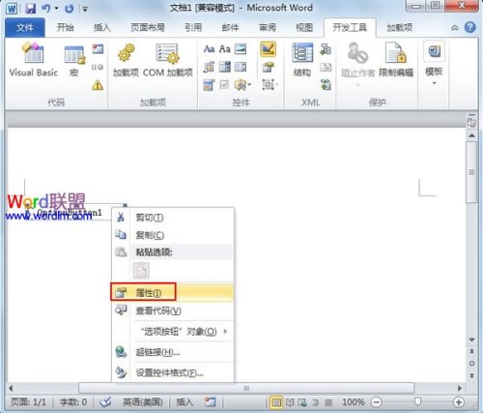
Task: Insert a picture content control
Action: 241,49
